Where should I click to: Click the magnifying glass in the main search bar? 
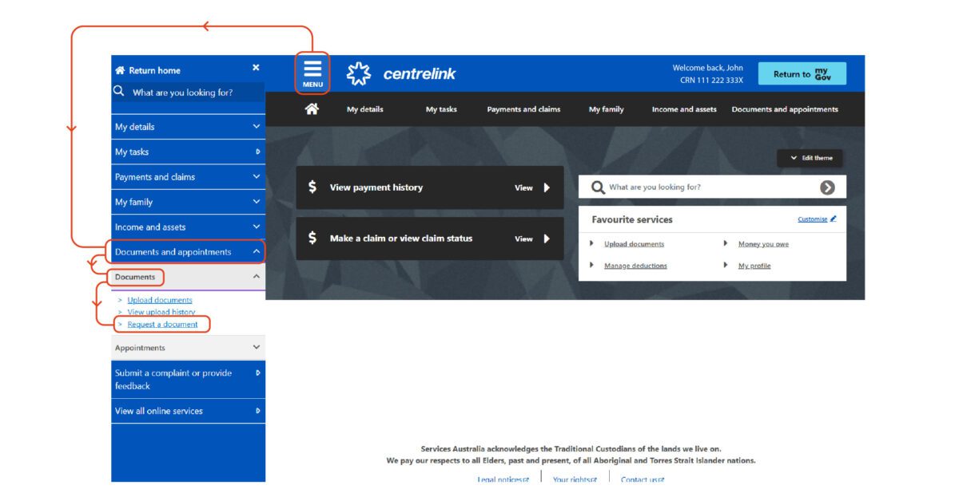pos(597,186)
